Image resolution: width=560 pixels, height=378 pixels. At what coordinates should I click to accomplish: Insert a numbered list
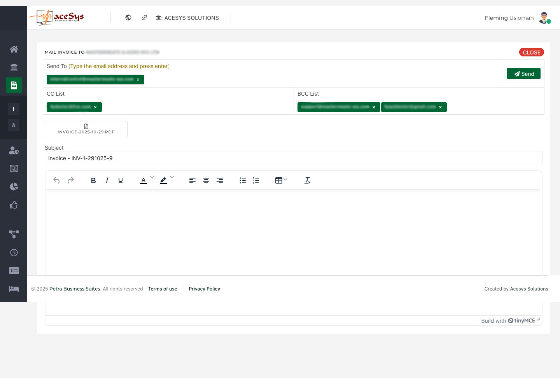(x=256, y=180)
